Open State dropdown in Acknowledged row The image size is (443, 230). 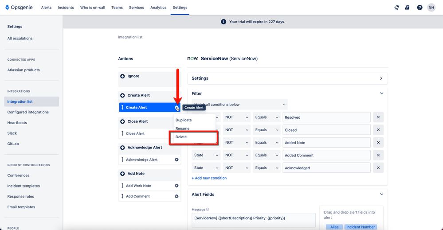[206, 168]
